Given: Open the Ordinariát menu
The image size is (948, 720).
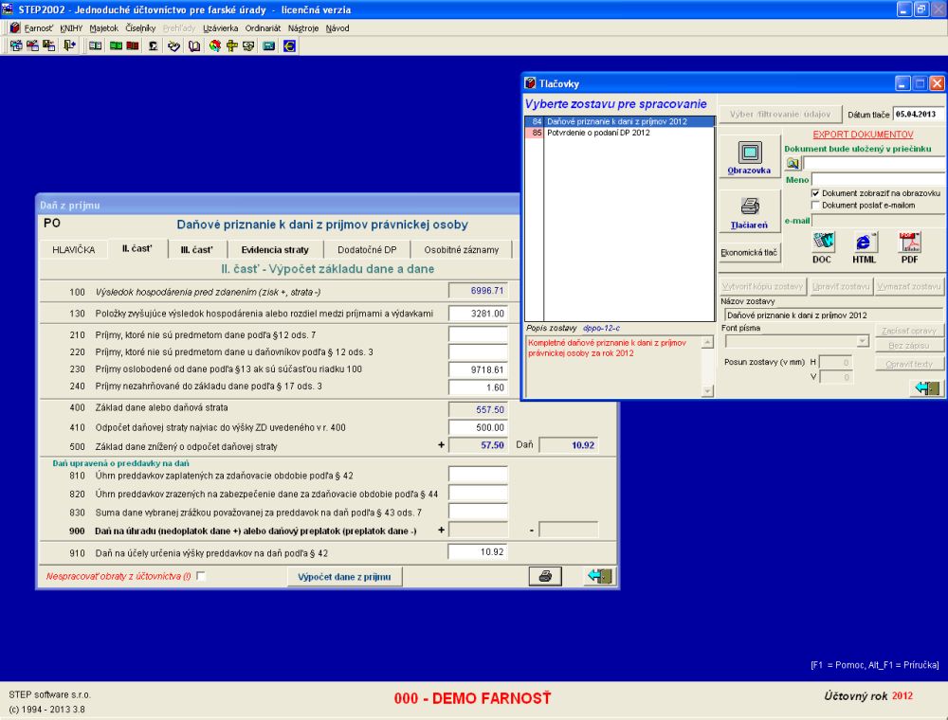Looking at the screenshot, I should (x=263, y=28).
